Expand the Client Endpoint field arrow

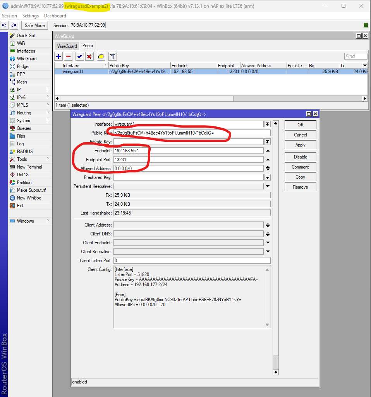coord(268,242)
